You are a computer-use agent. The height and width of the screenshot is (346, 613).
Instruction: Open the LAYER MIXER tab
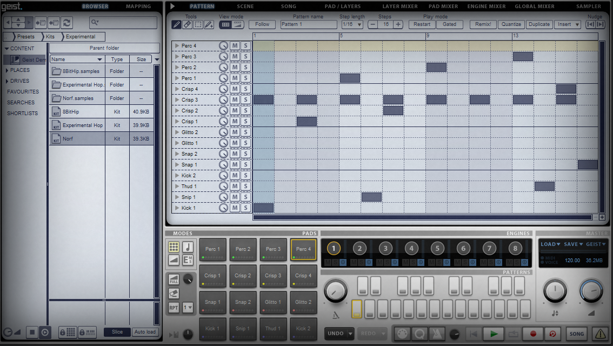click(x=400, y=6)
